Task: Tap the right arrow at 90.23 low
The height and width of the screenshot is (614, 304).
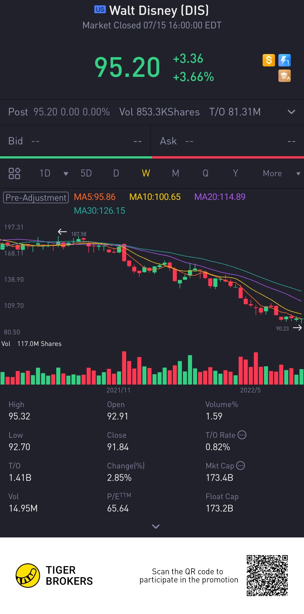Action: [x=297, y=328]
